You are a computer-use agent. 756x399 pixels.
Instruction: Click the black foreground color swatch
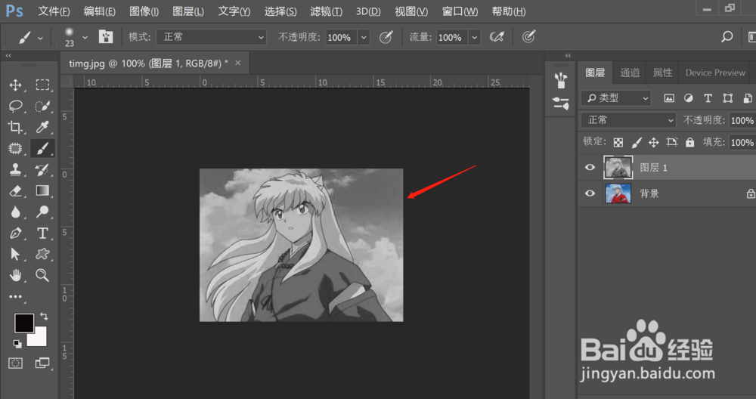coord(23,323)
